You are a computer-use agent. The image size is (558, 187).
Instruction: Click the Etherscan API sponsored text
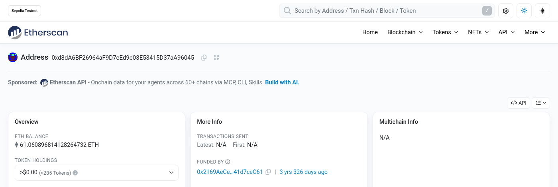[68, 82]
